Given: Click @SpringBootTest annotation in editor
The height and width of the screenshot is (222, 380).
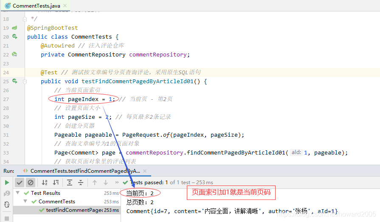Looking at the screenshot, I should tap(52, 28).
